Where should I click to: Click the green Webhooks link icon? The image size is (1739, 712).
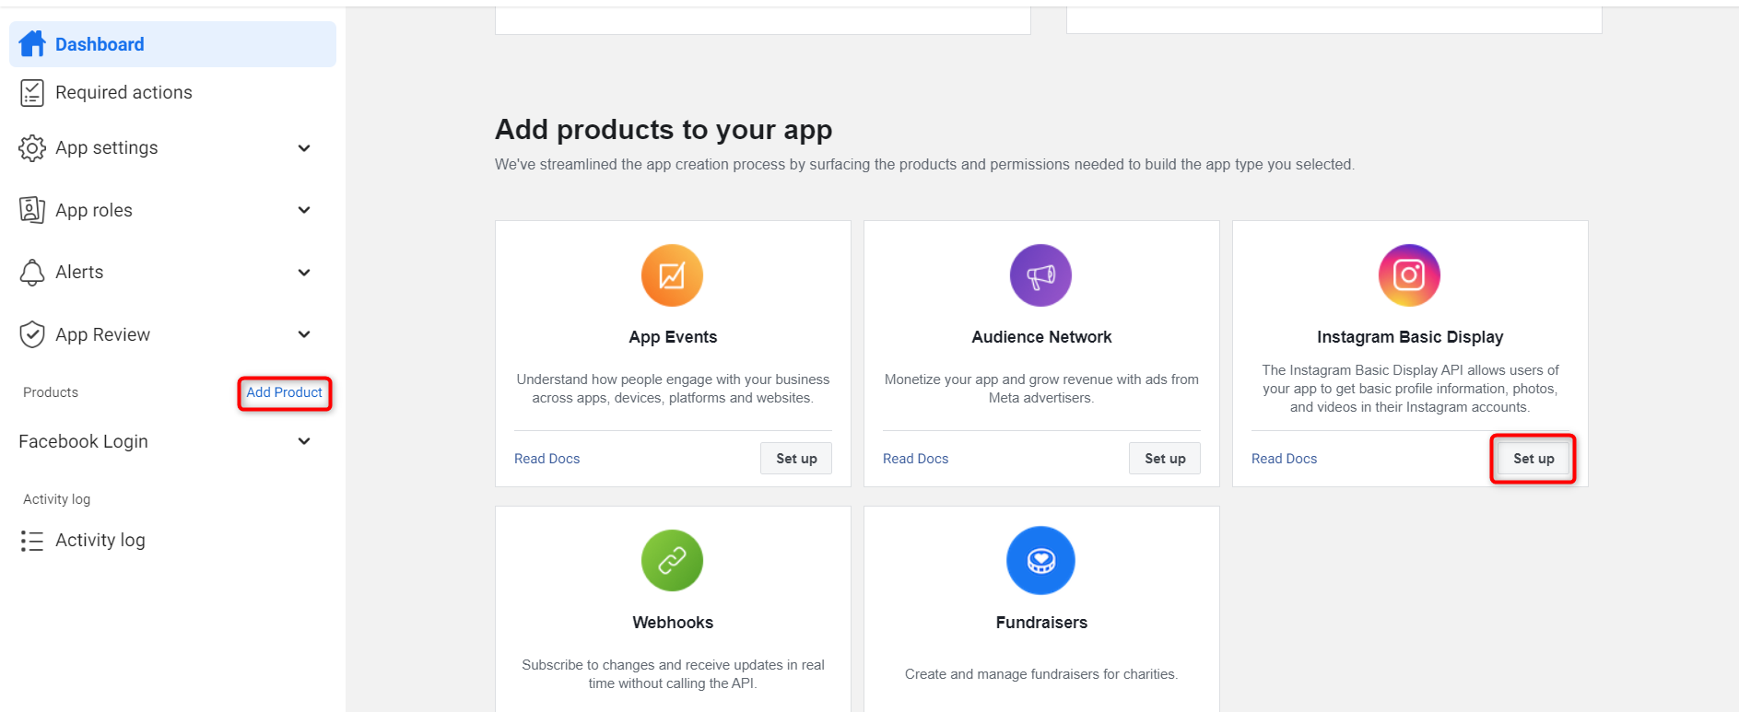point(672,560)
